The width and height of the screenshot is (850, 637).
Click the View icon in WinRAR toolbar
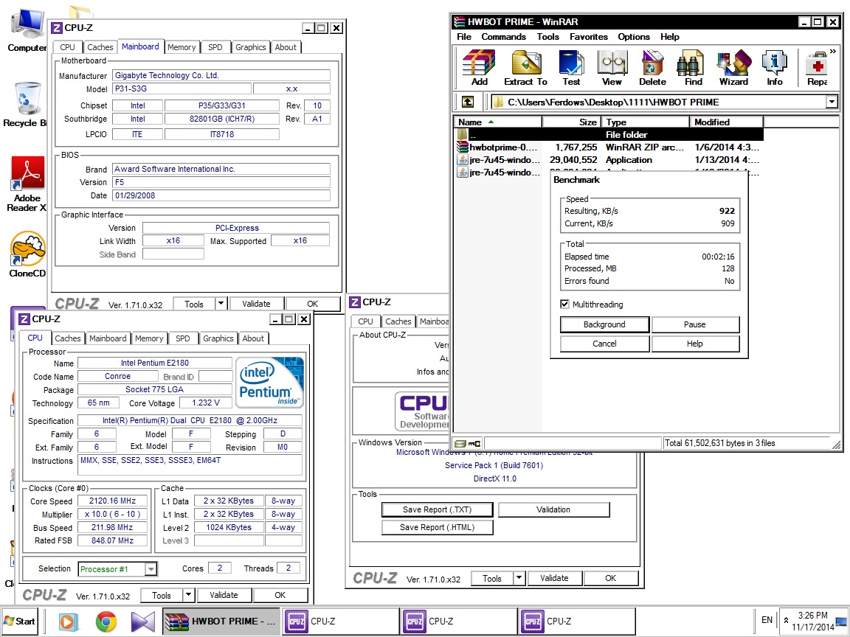pyautogui.click(x=612, y=68)
